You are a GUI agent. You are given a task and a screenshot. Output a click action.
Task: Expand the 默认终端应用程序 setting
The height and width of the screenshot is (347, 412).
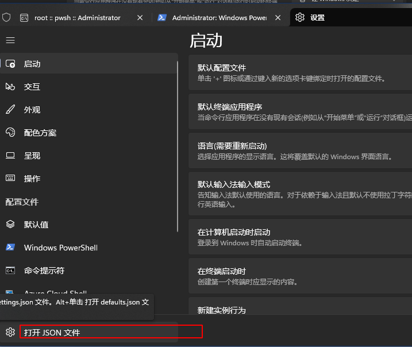point(300,112)
